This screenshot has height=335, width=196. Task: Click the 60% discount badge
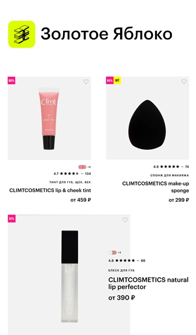(x=12, y=81)
